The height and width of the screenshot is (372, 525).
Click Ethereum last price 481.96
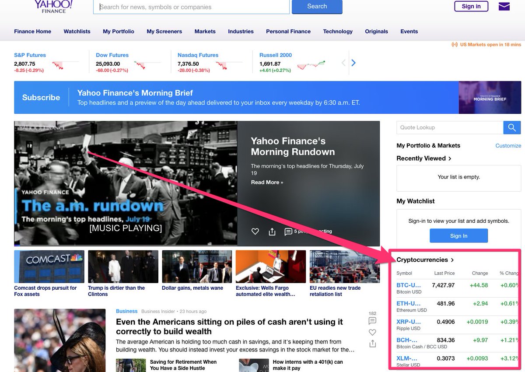tap(445, 304)
